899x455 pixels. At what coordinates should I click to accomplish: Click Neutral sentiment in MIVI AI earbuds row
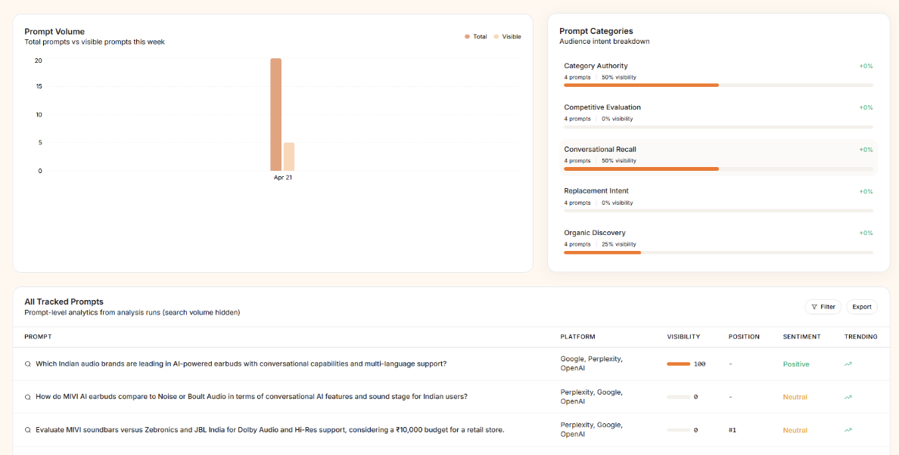[x=795, y=398]
